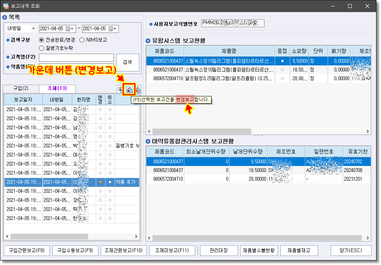This screenshot has height=265, width=381.
Task: Click the 마약류통합관리시스템 보고현황 header icon
Action: click(148, 141)
